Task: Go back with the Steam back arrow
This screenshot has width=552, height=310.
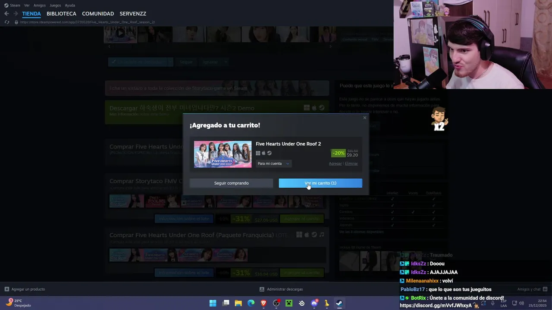Action: 6,14
